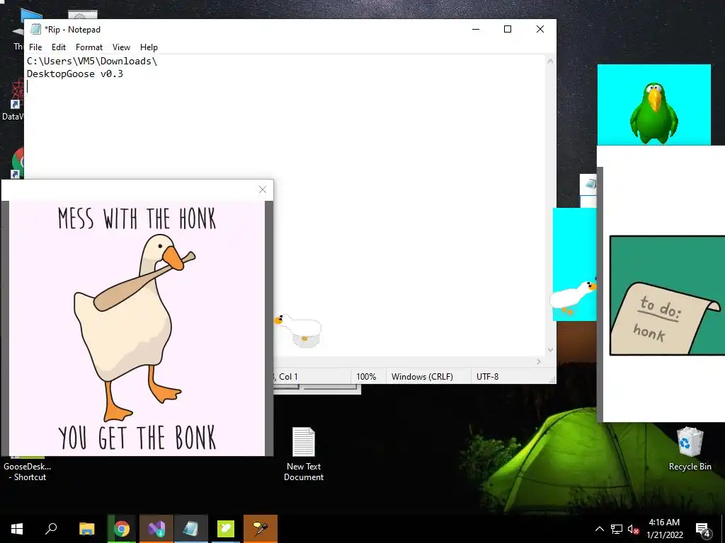Minimize the Notepad window

476,29
